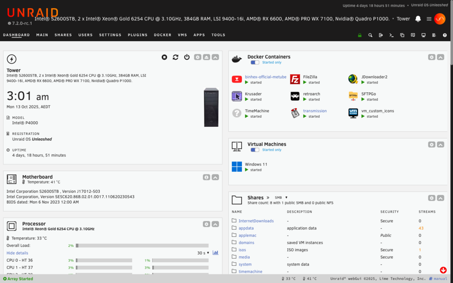This screenshot has width=453, height=283.
Task: Open the SMB protocol dropdown in Shares
Action: (281, 197)
